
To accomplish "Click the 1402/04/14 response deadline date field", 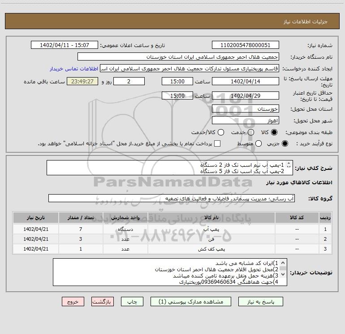I will 246,82.
